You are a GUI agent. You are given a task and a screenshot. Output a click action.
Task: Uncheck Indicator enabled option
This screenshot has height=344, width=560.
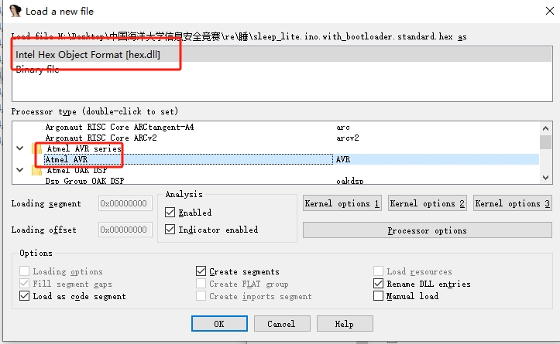(x=170, y=230)
